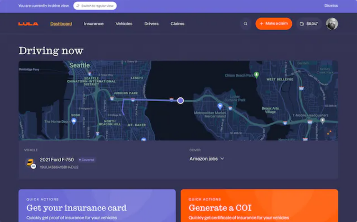This screenshot has height=222, width=357.
Task: Expand the map to fullscreen
Action: 329,132
